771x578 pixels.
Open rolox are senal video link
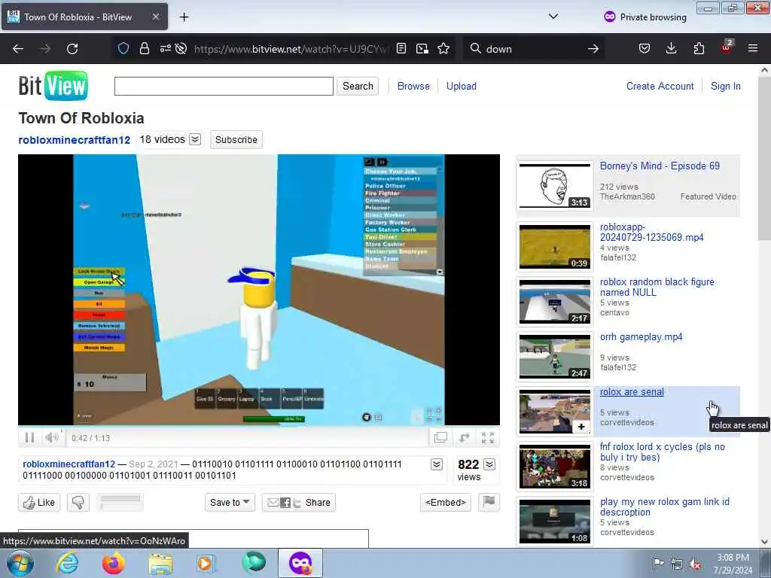632,391
